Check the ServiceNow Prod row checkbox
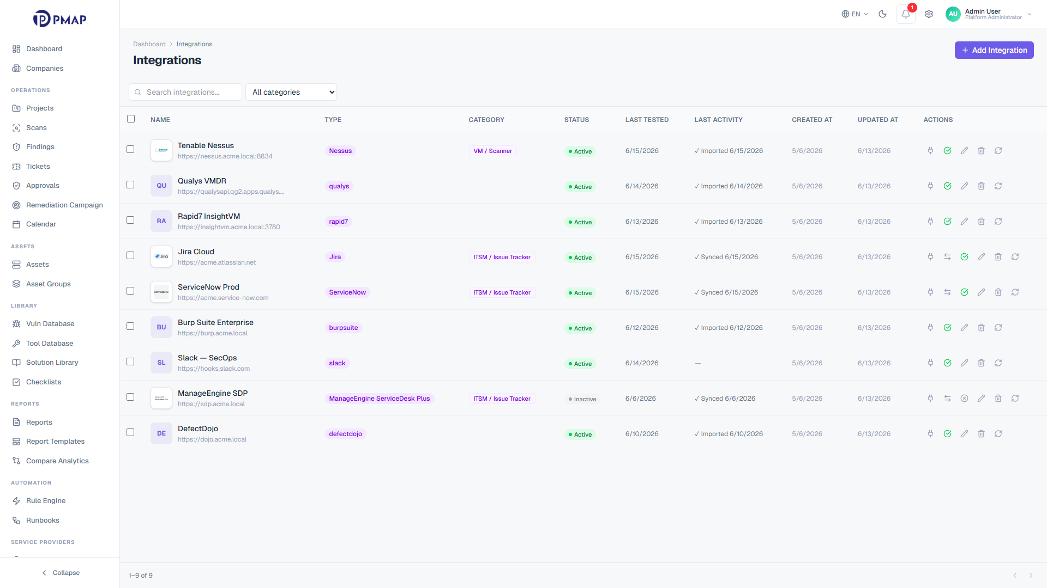This screenshot has height=588, width=1047. pos(130,291)
